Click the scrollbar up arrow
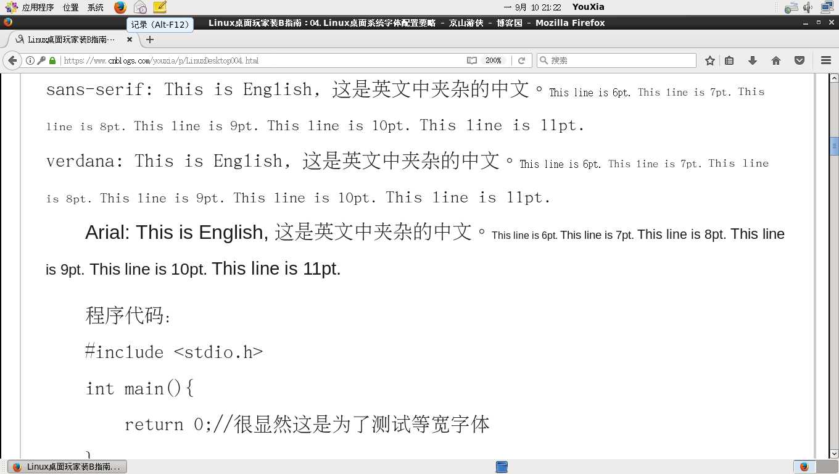The width and height of the screenshot is (839, 474). tap(834, 78)
